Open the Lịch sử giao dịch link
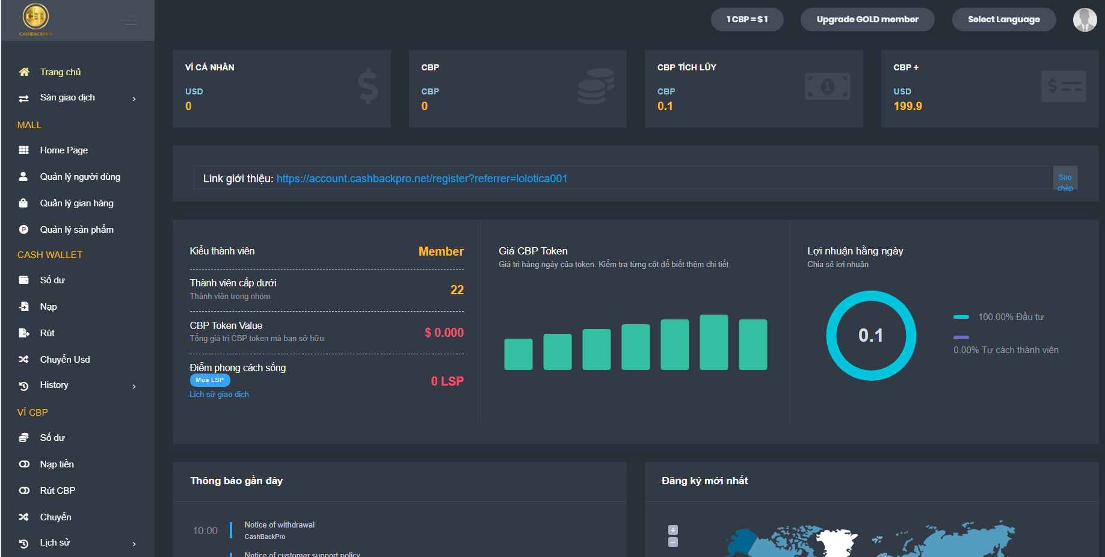 tap(219, 395)
